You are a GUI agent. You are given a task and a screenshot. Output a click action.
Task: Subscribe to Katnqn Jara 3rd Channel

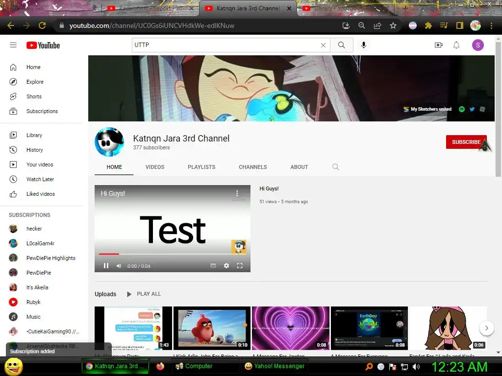click(466, 142)
